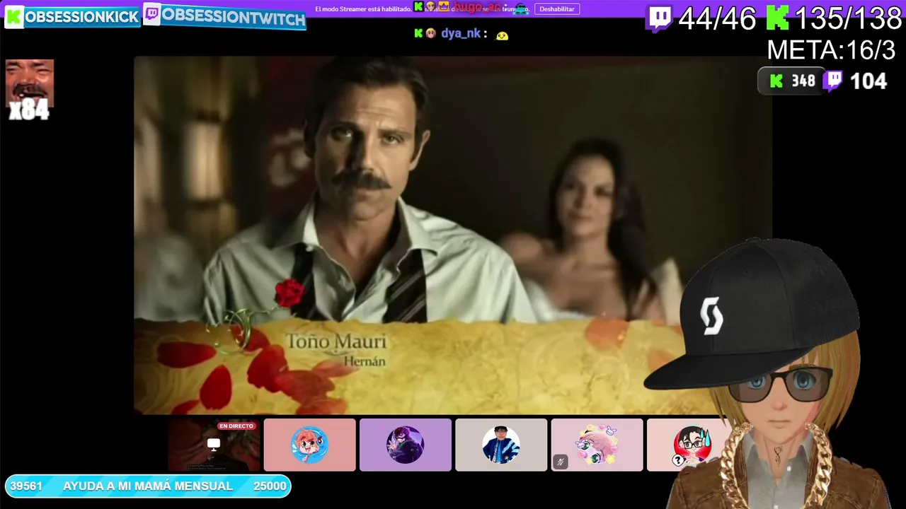906x509 pixels.
Task: Click the avatar badge beside dya_nk
Action: click(x=430, y=33)
